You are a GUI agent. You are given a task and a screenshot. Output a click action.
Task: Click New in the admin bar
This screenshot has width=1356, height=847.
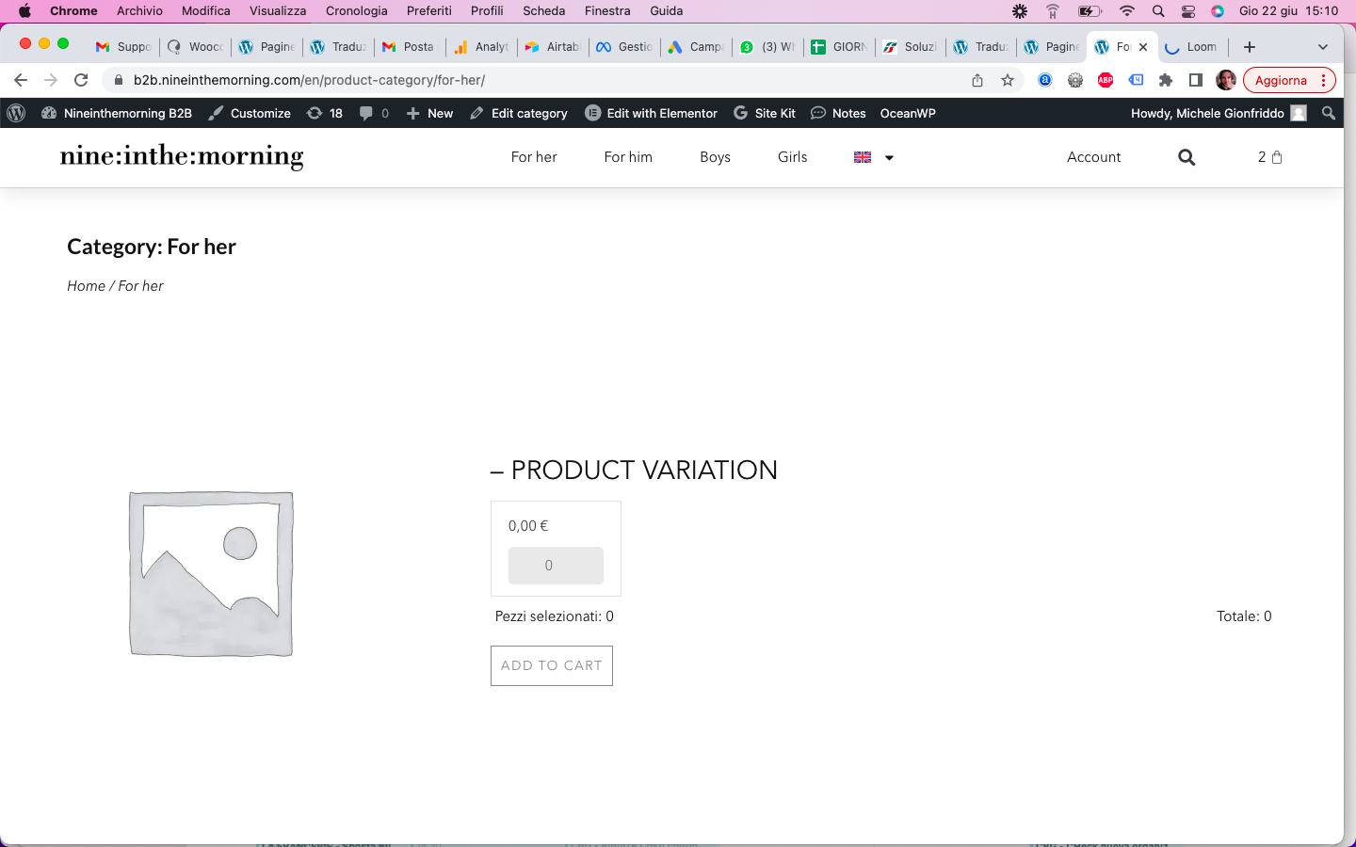(429, 113)
